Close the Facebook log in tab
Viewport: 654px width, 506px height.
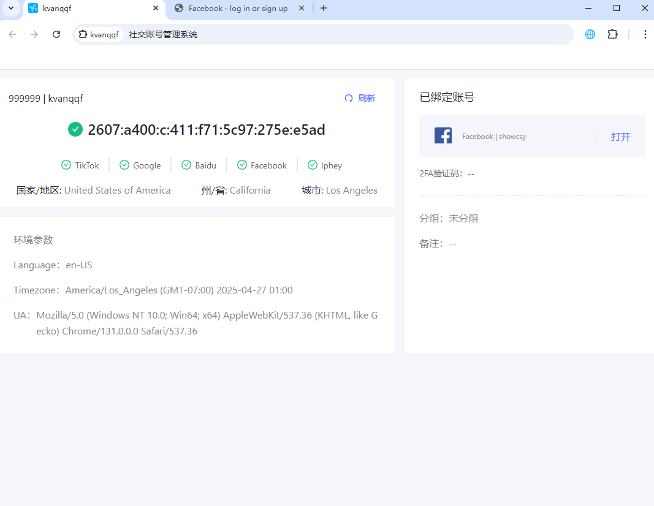pos(302,9)
